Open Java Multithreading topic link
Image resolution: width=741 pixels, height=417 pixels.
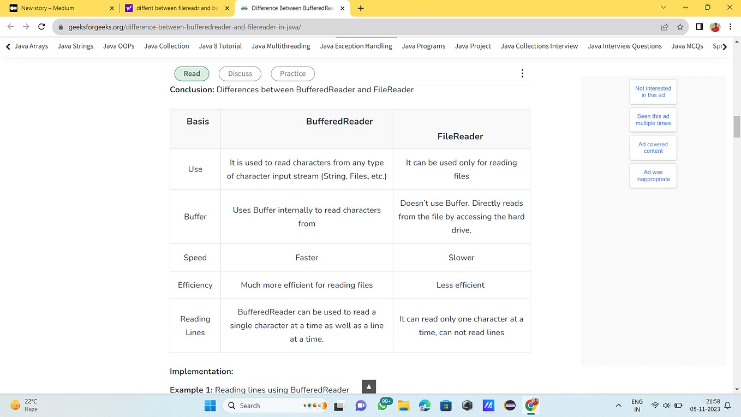tap(280, 46)
